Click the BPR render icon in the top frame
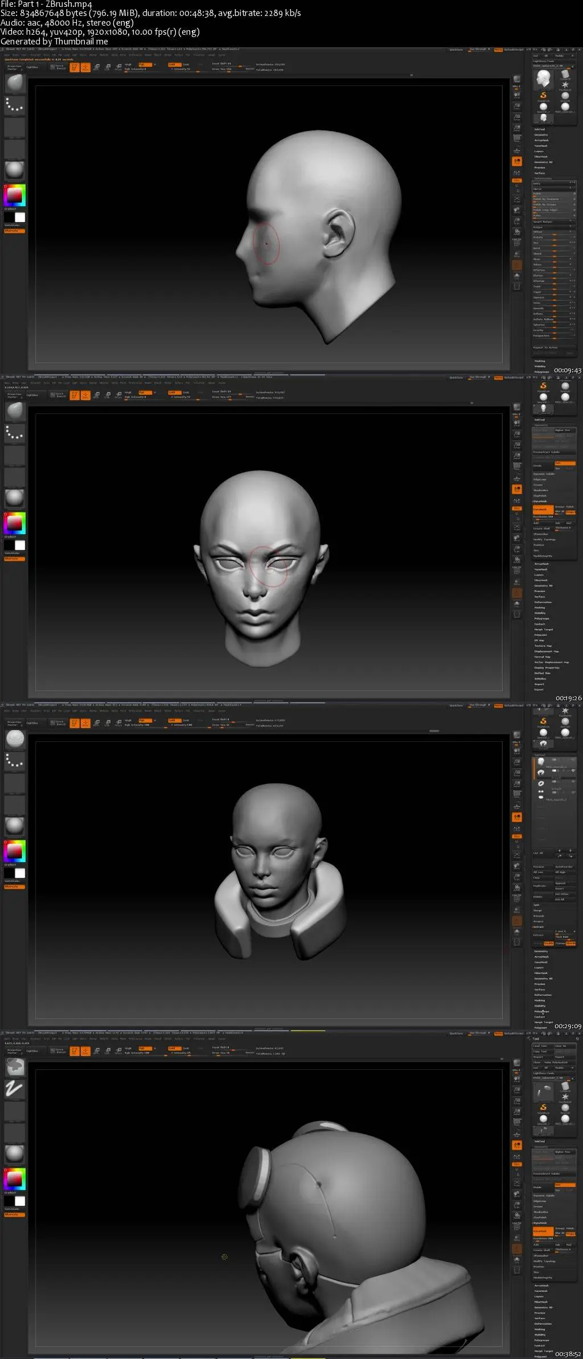Image resolution: width=583 pixels, height=1359 pixels. coord(517,80)
